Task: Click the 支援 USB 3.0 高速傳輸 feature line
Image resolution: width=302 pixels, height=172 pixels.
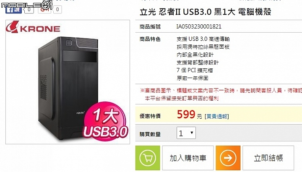Action: click(x=203, y=39)
